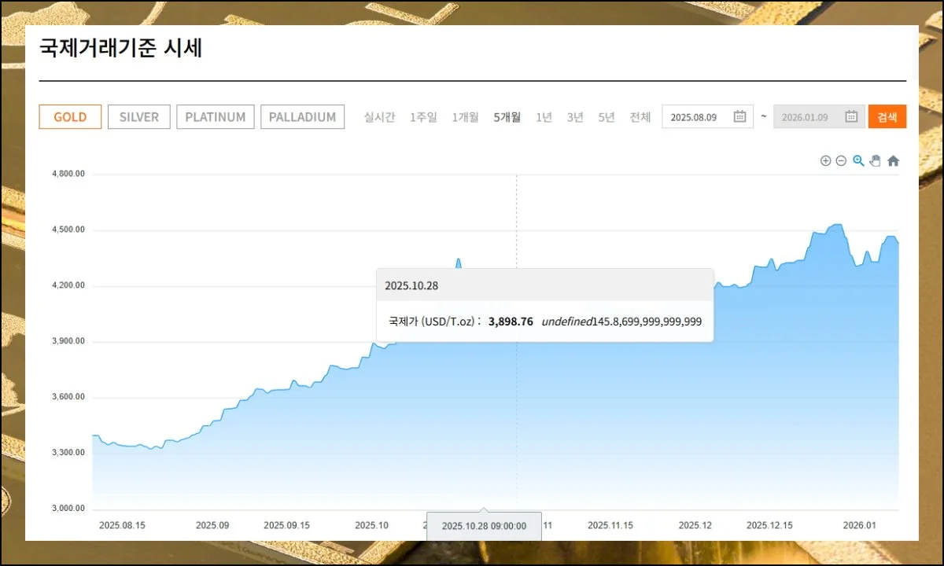
Task: Click the start date field 2025.08.09
Action: tap(697, 117)
